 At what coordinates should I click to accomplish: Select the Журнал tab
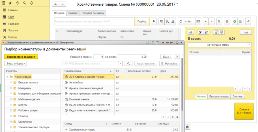point(201,97)
